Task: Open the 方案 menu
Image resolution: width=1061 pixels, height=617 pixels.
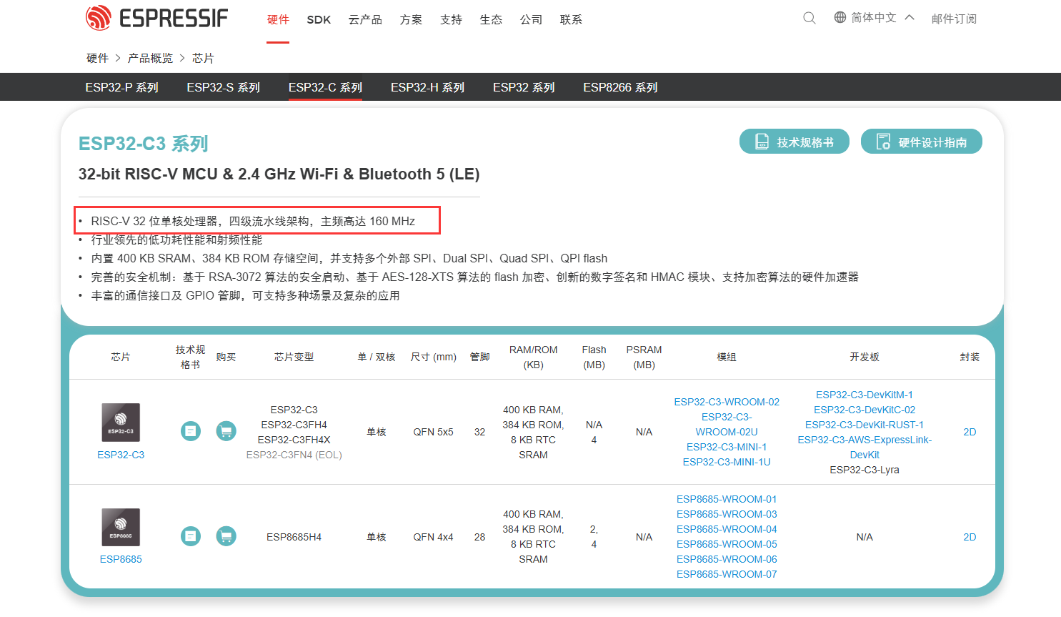Action: click(411, 19)
